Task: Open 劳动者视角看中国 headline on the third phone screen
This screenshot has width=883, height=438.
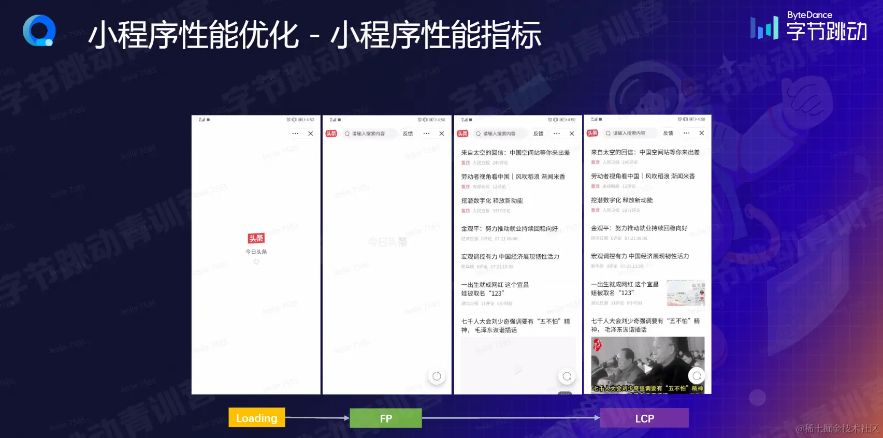Action: point(513,177)
